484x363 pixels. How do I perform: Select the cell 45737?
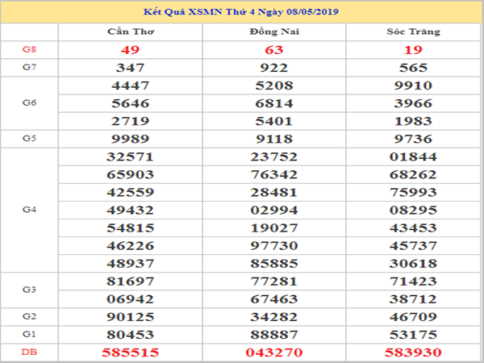[413, 246]
